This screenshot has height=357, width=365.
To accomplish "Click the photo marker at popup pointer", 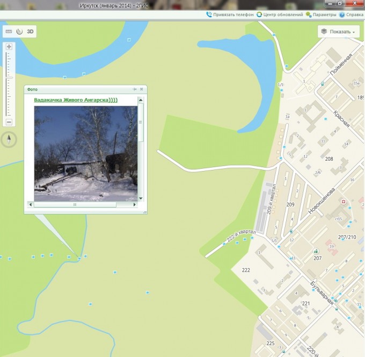I will coord(79,259).
